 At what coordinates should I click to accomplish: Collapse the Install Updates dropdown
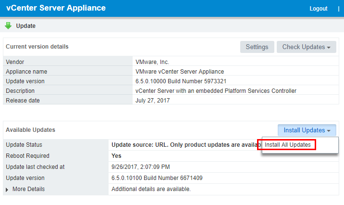(x=307, y=130)
